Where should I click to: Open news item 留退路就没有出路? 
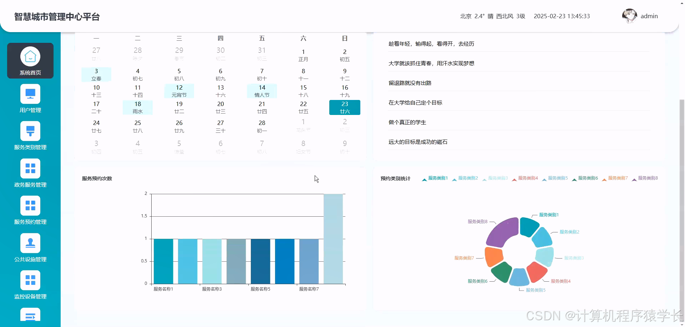pyautogui.click(x=410, y=83)
